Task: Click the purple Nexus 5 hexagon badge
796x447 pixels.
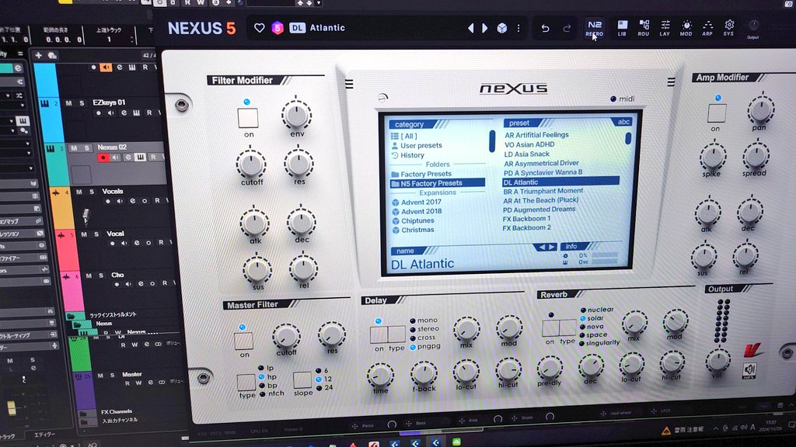Action: [278, 28]
